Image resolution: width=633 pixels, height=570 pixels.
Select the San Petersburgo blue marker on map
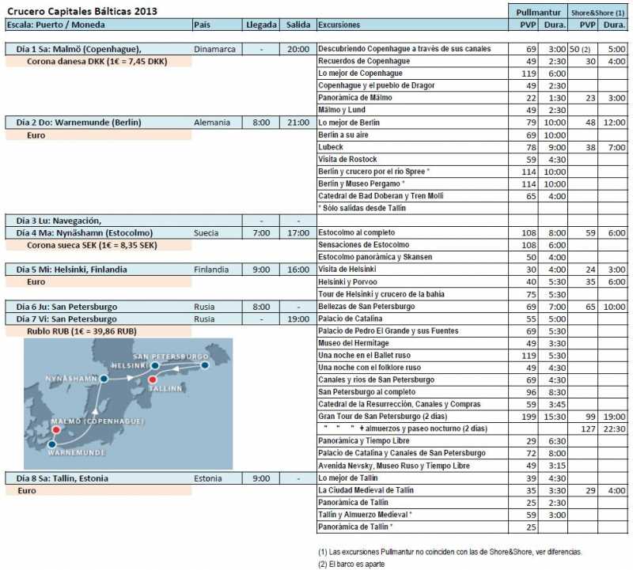[205, 365]
